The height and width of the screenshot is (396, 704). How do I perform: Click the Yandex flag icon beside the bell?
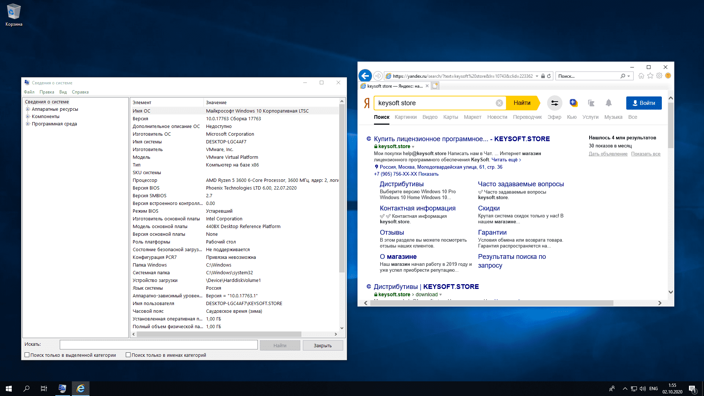591,103
